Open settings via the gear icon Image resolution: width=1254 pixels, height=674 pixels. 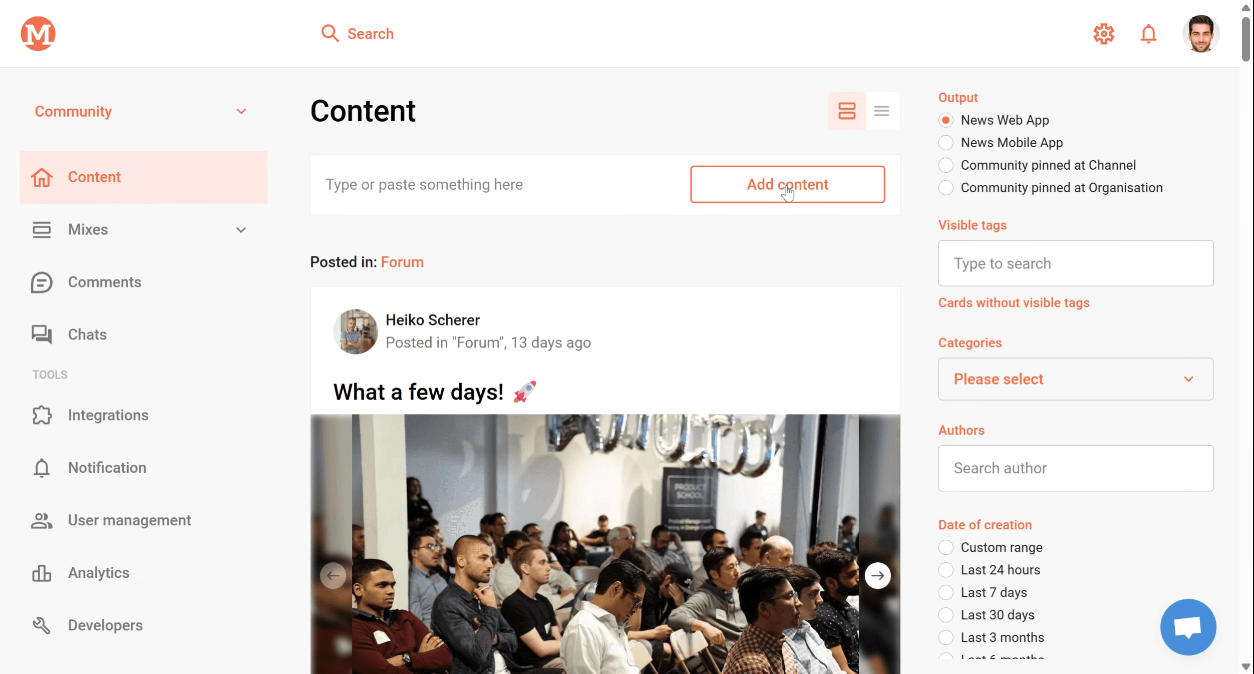1103,34
